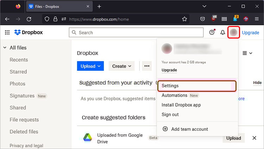Image resolution: width=264 pixels, height=149 pixels.
Task: Open site permissions icon
Action: pos(64,19)
